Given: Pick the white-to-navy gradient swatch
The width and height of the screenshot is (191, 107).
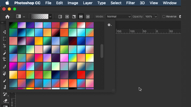Looking at the screenshot, I should (47, 49).
